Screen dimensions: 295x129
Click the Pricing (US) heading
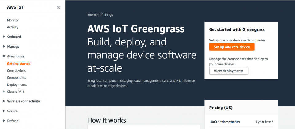pos(221,107)
